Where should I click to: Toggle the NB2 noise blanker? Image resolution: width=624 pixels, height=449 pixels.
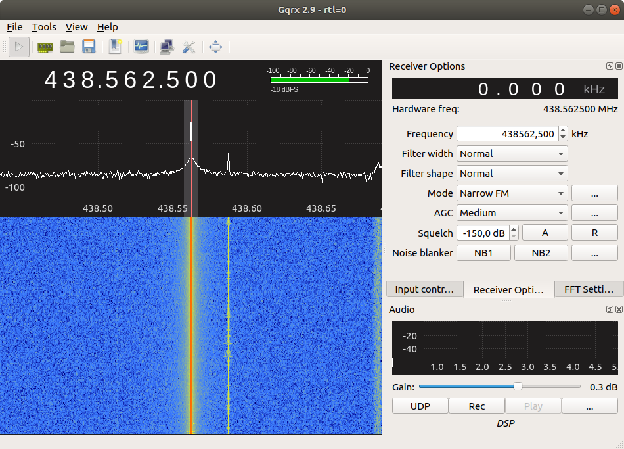(541, 253)
